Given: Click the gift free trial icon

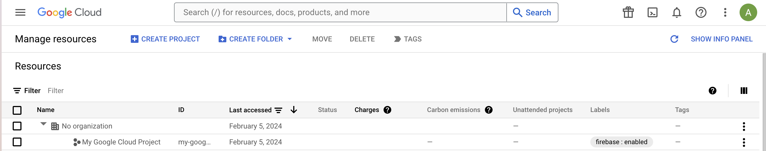Looking at the screenshot, I should [628, 12].
